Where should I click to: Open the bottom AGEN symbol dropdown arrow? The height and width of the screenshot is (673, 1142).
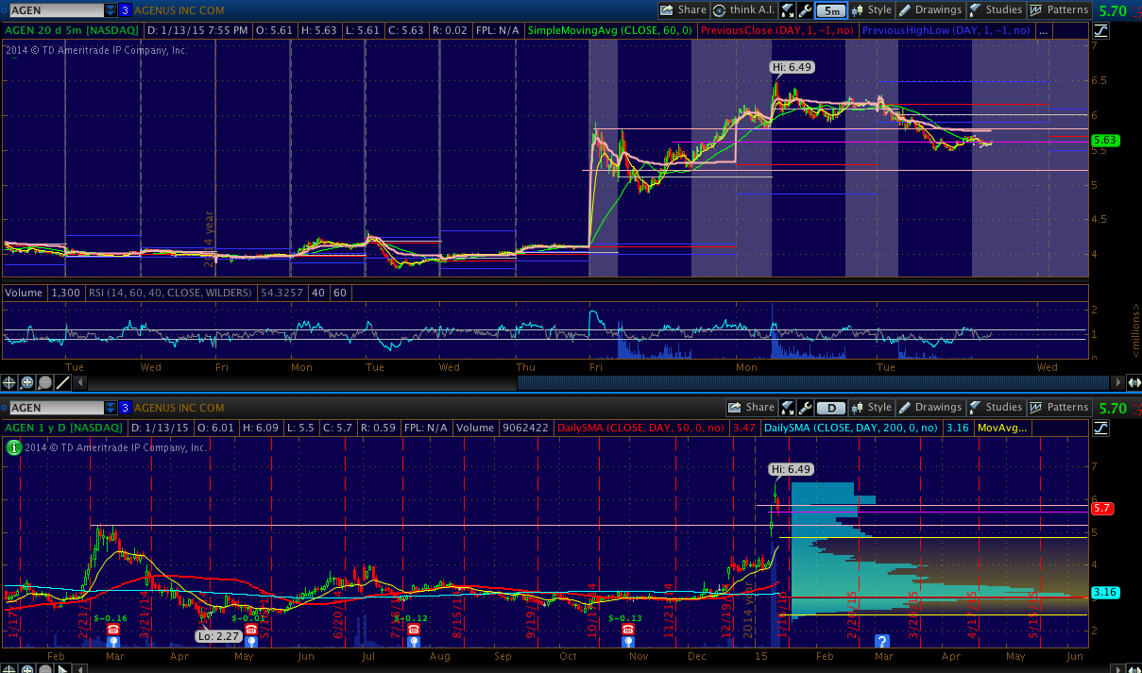point(111,408)
